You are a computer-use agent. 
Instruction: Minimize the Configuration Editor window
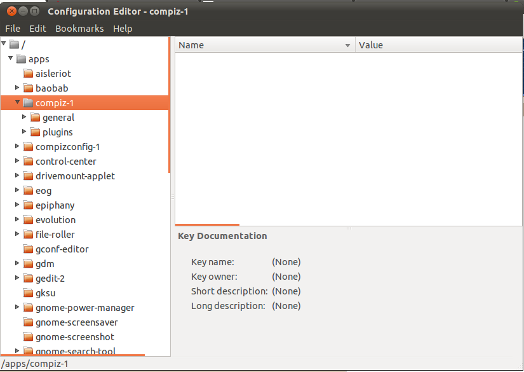pos(23,11)
